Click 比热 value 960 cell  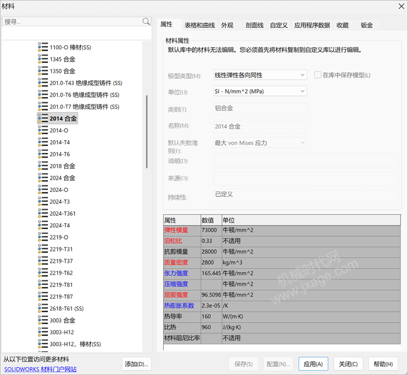point(211,327)
